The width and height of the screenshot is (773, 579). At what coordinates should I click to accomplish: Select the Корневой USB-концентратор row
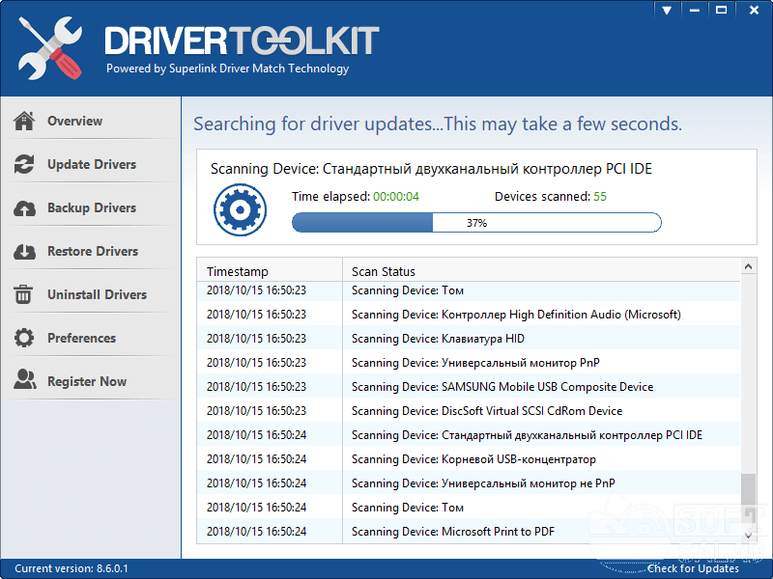469,459
